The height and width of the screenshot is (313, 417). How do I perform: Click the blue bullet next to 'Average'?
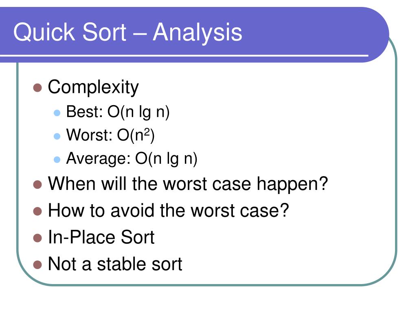pyautogui.click(x=57, y=160)
